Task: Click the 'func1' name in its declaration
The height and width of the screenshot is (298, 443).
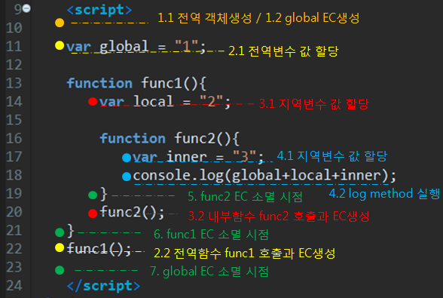Action: pyautogui.click(x=161, y=83)
